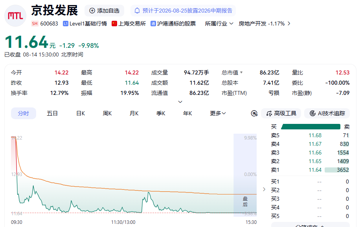
Task: Click the 买5 row label
Action: pyautogui.click(x=275, y=216)
